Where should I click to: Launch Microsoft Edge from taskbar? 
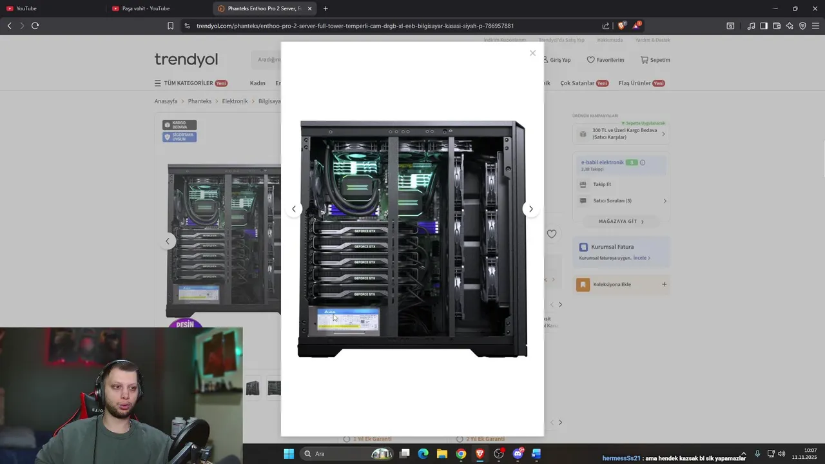(423, 454)
